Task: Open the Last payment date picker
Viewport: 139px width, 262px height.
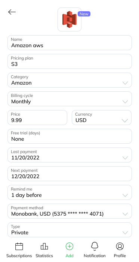Action: tap(69, 155)
